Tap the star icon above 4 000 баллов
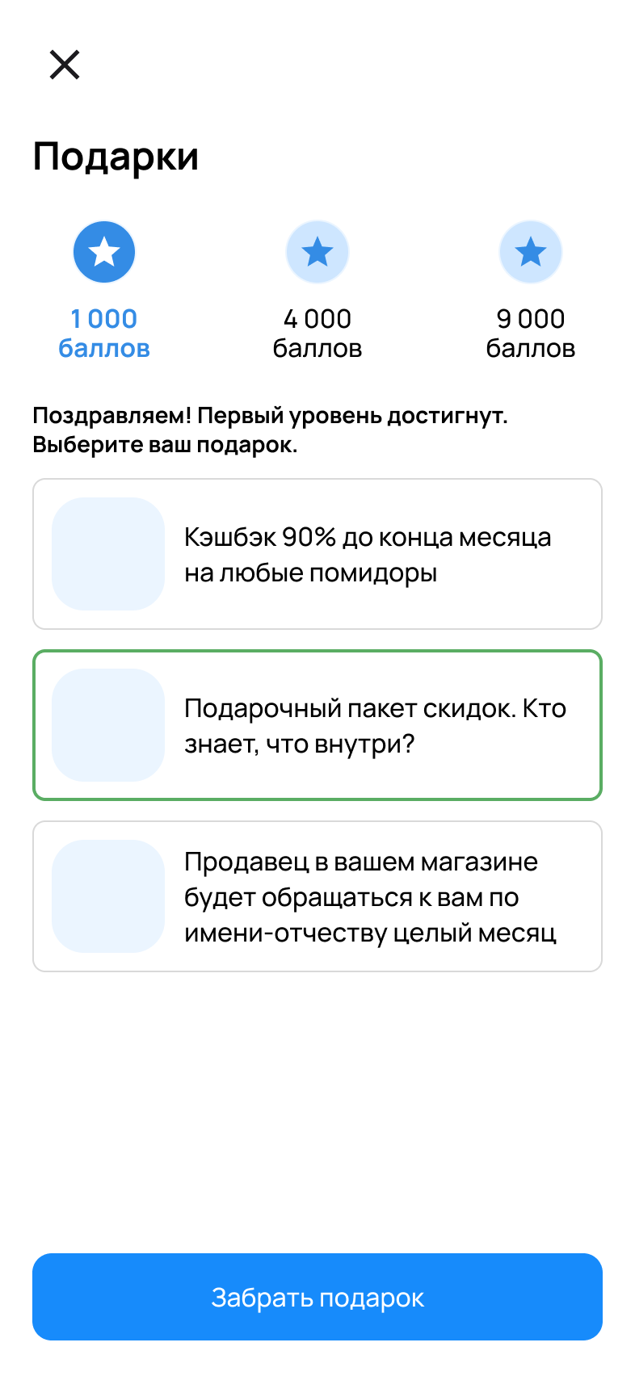635x1376 pixels. click(x=317, y=252)
